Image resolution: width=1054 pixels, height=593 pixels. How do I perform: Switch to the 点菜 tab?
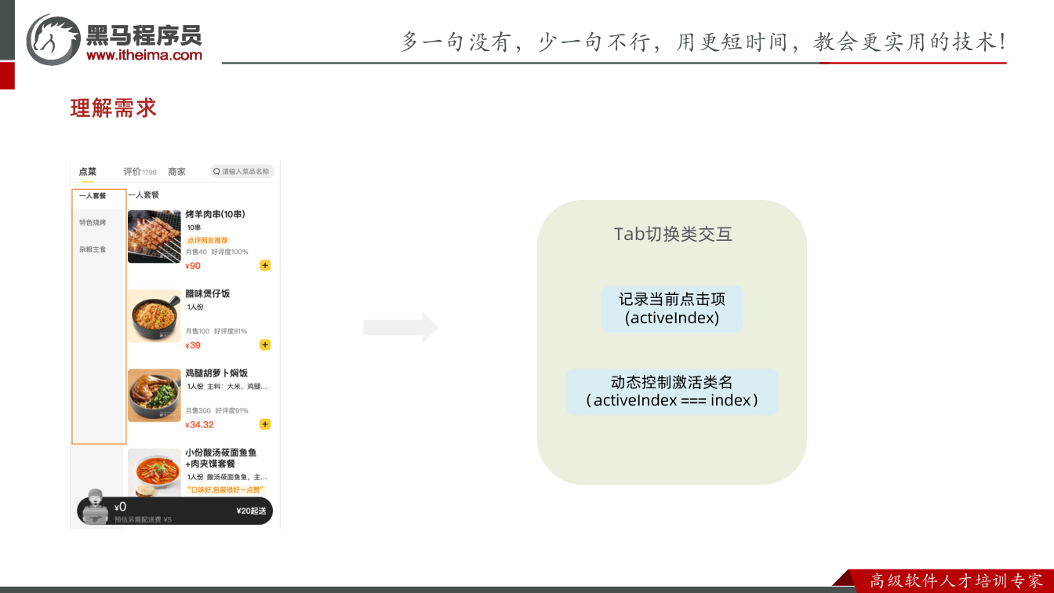tap(88, 172)
